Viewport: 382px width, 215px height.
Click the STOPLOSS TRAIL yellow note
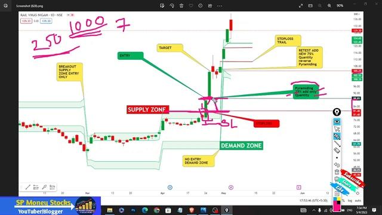(x=288, y=41)
